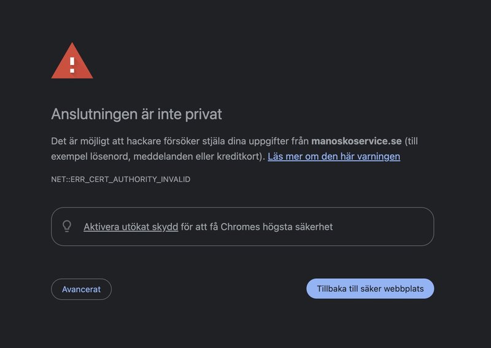Screen dimensions: 491x348
Task: Click the sentence starting "Det är möjligt"
Action: tap(234, 148)
